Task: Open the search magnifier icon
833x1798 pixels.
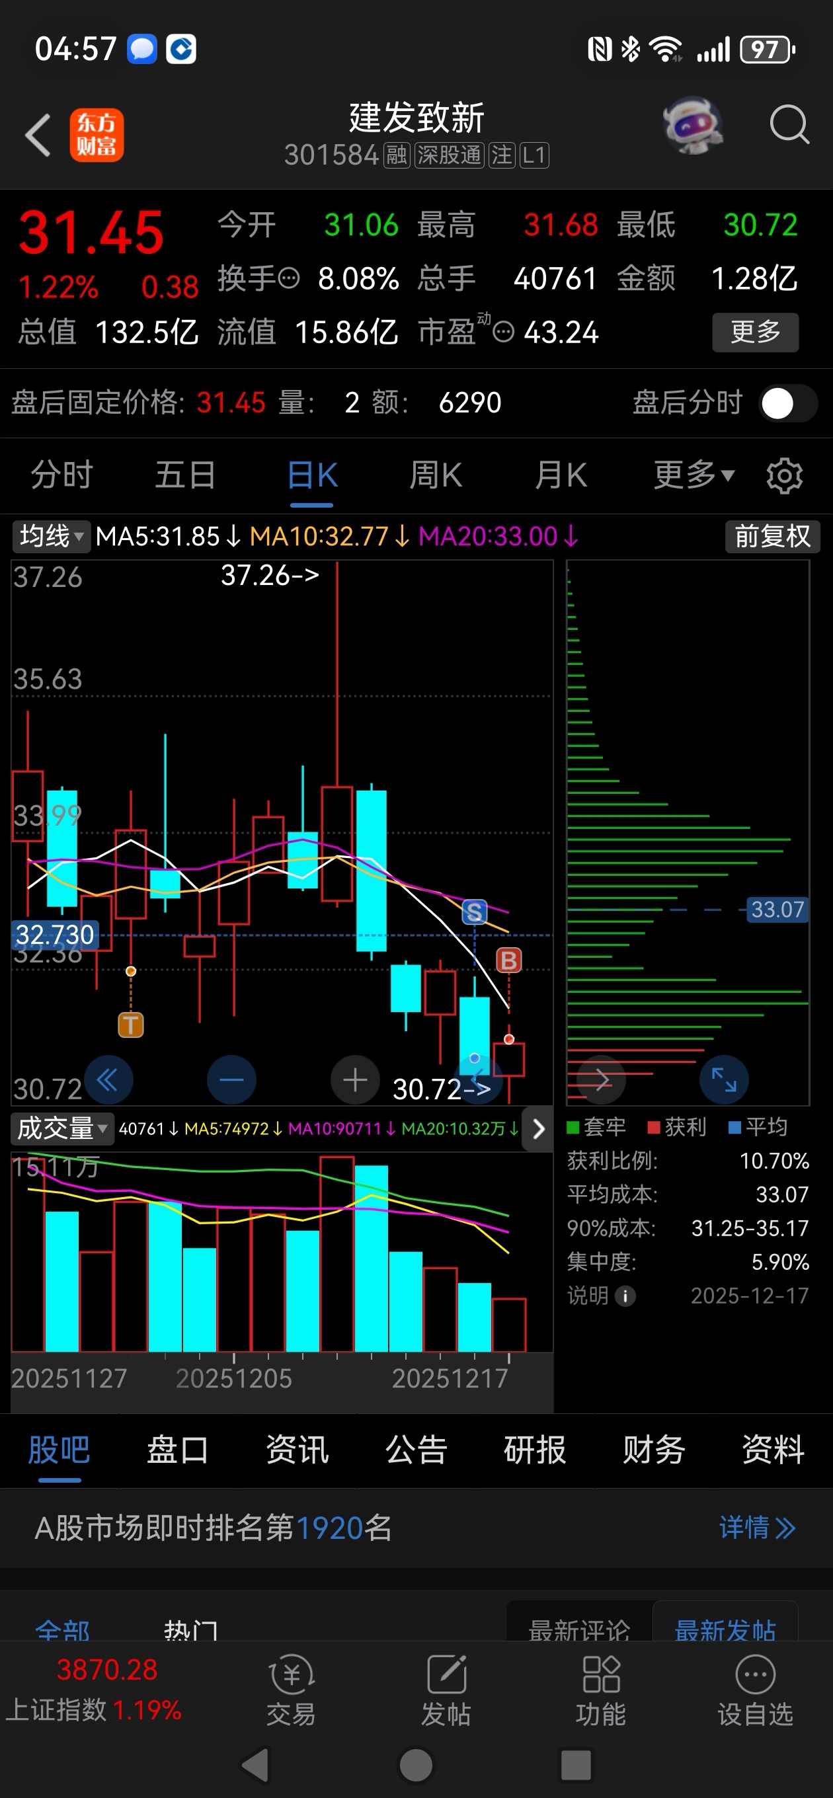Action: coord(789,126)
